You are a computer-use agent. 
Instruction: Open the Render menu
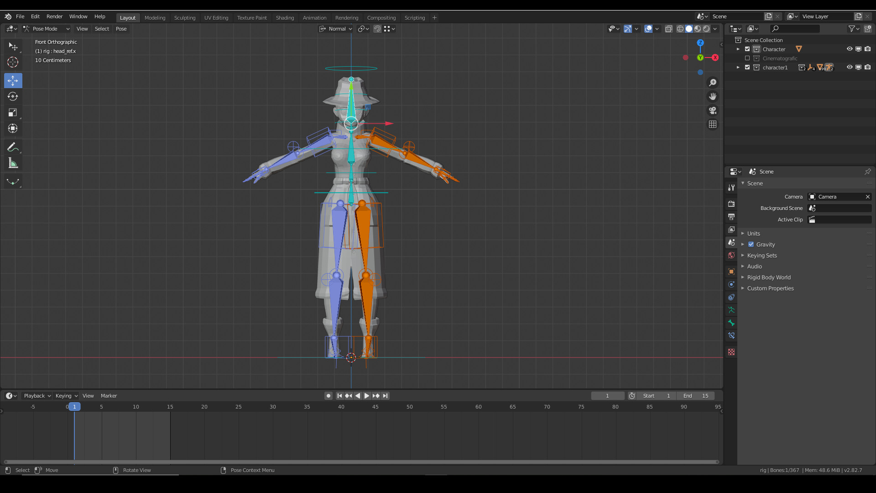[x=55, y=16]
